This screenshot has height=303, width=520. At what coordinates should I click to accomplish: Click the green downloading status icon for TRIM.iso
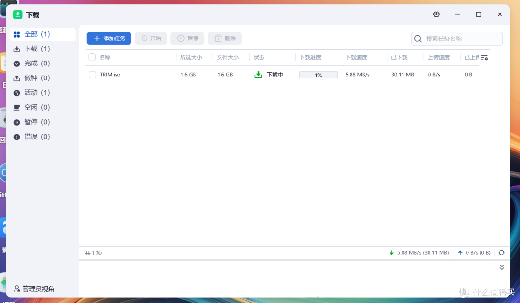tap(258, 75)
